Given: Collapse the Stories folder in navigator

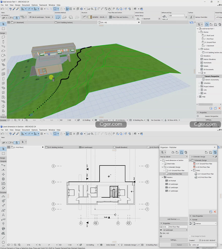Looking at the screenshot, I should (x=199, y=32).
